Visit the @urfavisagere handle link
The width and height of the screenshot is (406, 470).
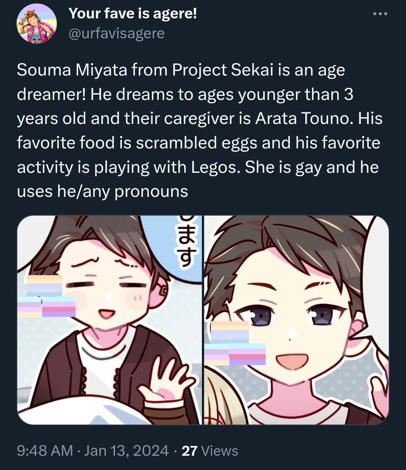click(x=117, y=33)
